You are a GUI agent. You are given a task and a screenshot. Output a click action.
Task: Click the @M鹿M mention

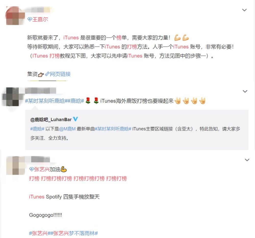click(x=67, y=129)
